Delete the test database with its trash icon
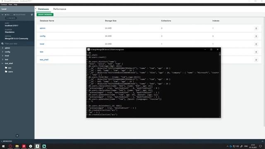The image size is (265, 149). (256, 52)
